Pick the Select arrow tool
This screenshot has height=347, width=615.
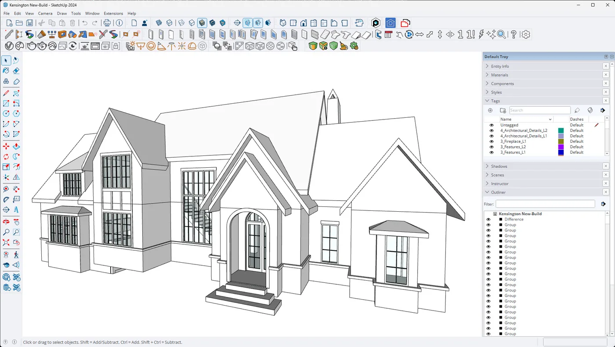[x=6, y=60]
